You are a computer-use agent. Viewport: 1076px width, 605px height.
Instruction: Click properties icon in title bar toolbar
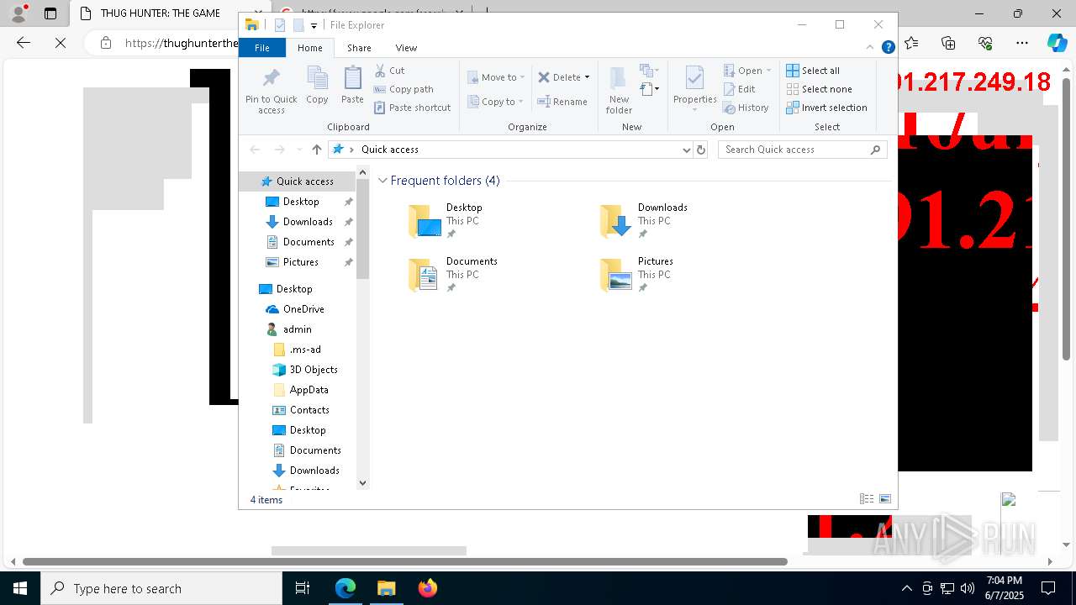pyautogui.click(x=280, y=25)
